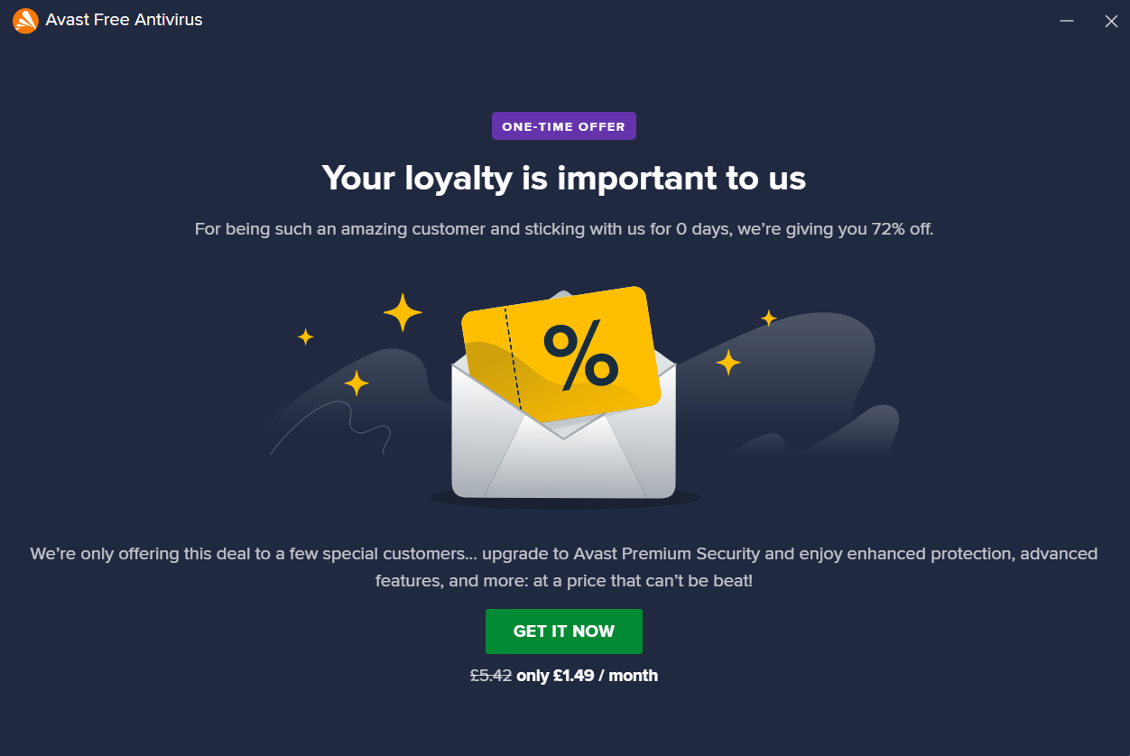Screen dimensions: 1130x756
Task: Click the 72% off sentence text
Action: 564,229
